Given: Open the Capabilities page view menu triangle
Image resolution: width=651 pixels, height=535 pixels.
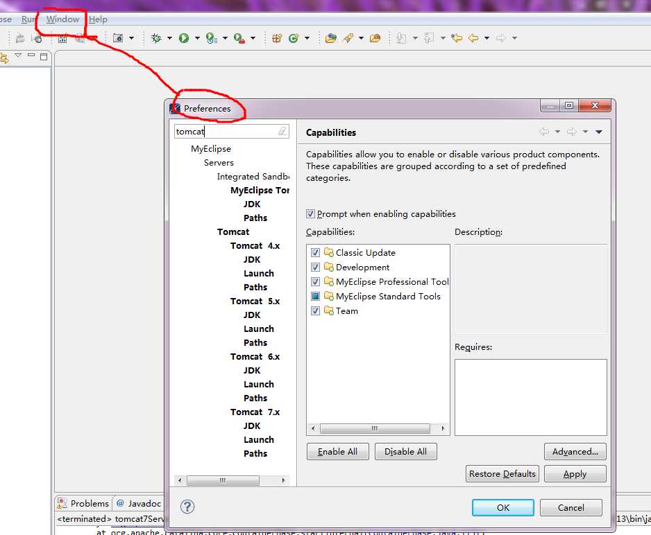Looking at the screenshot, I should tap(599, 132).
